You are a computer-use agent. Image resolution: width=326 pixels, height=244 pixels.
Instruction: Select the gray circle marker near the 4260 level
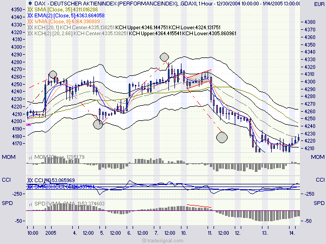click(x=53, y=74)
